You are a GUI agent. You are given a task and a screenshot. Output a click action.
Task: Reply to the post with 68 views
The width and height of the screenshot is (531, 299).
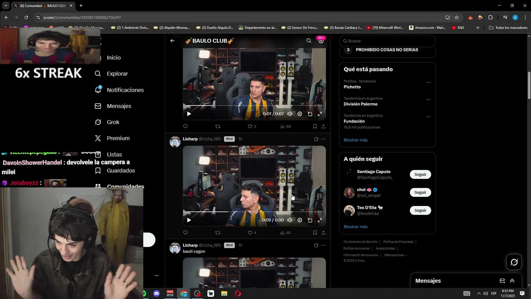(185, 126)
